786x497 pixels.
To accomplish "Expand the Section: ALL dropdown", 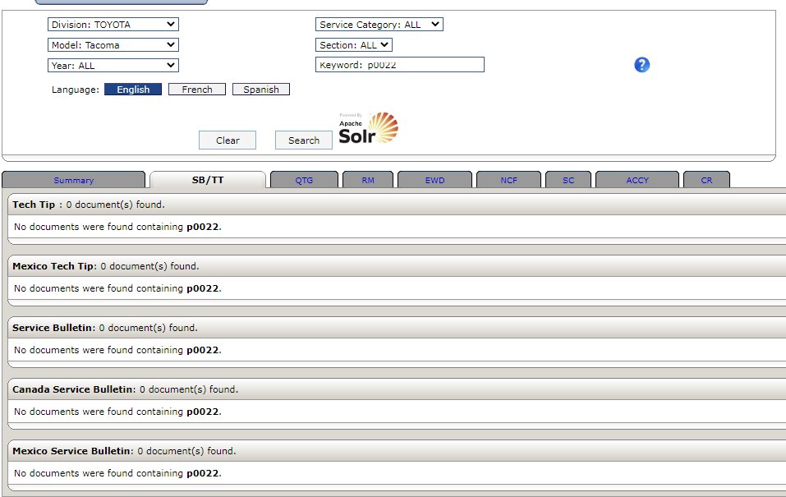I will click(354, 44).
